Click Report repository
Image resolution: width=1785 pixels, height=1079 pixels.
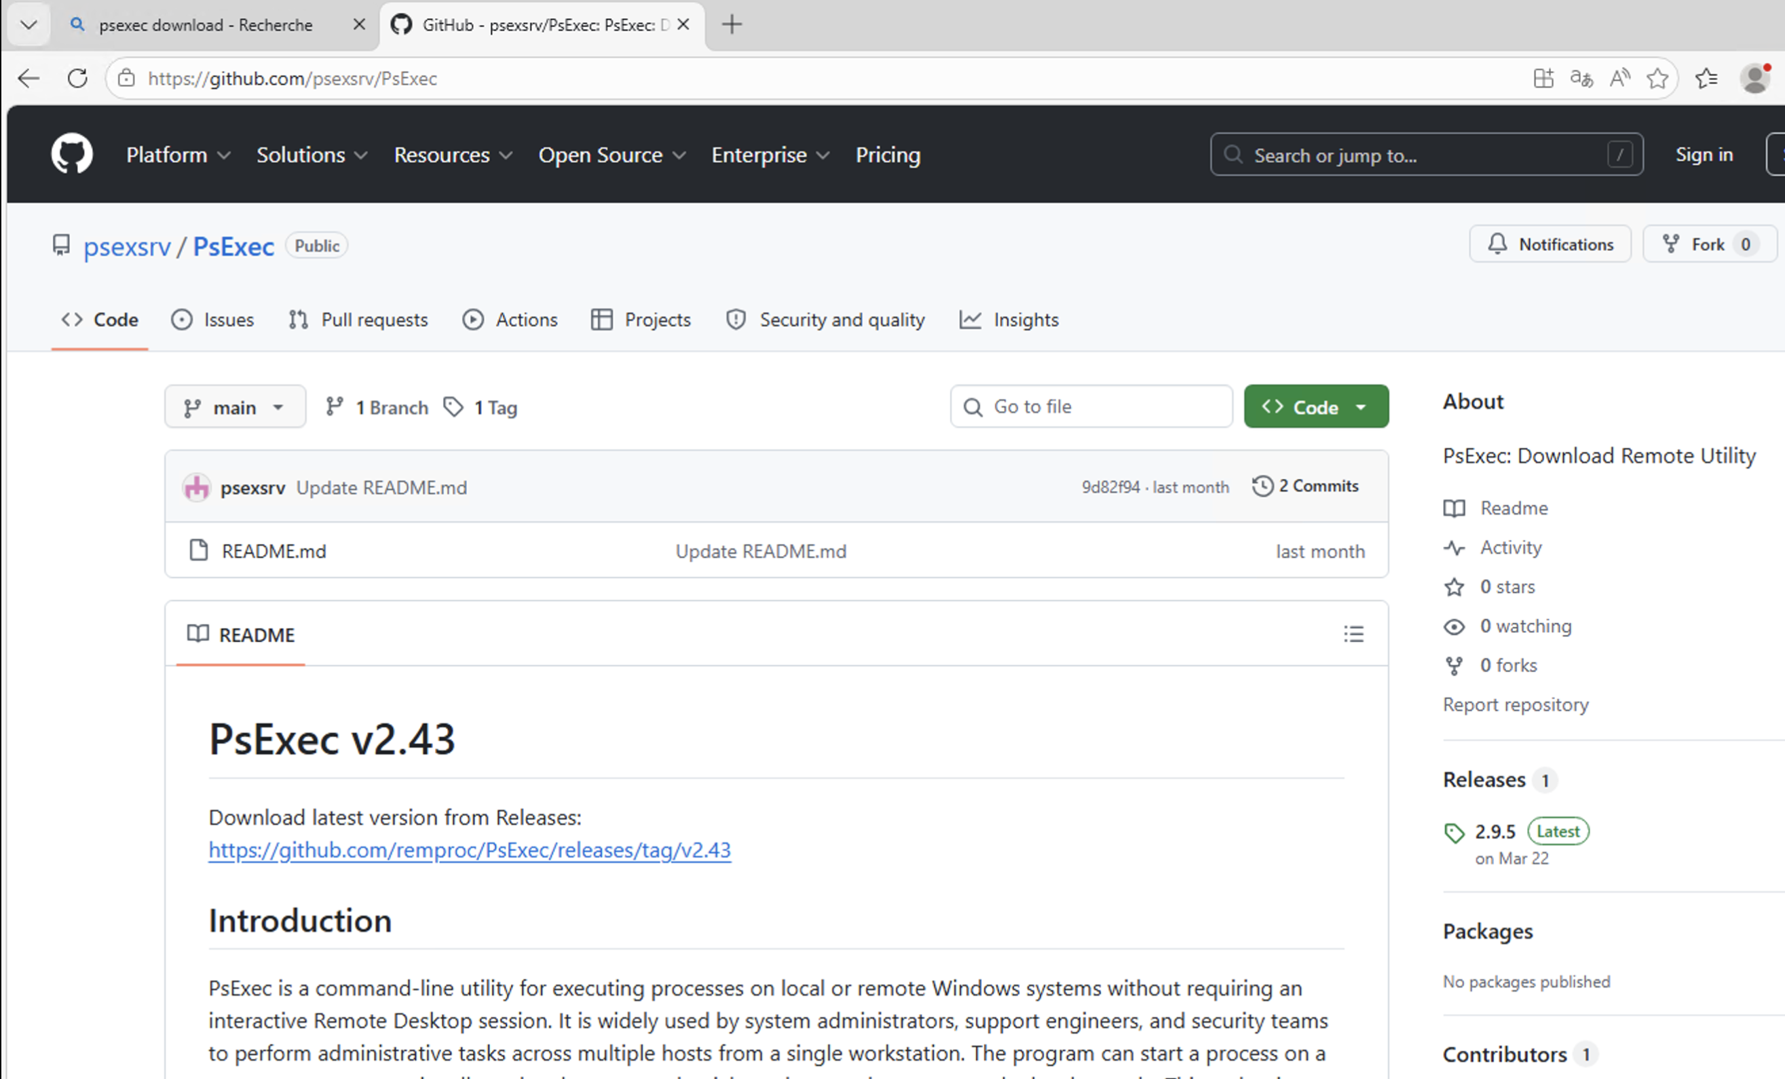[x=1516, y=704]
